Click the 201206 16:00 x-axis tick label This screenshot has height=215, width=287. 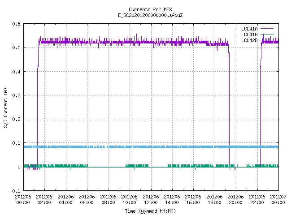point(193,199)
